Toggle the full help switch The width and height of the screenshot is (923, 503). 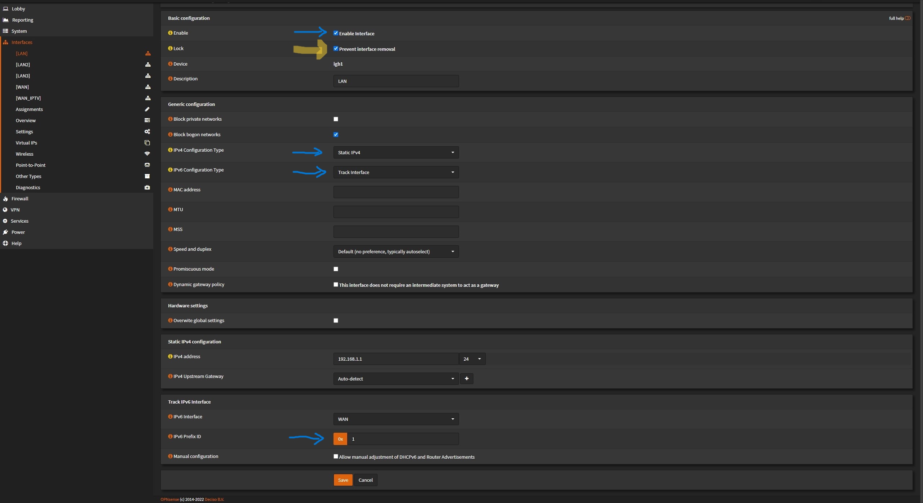907,18
